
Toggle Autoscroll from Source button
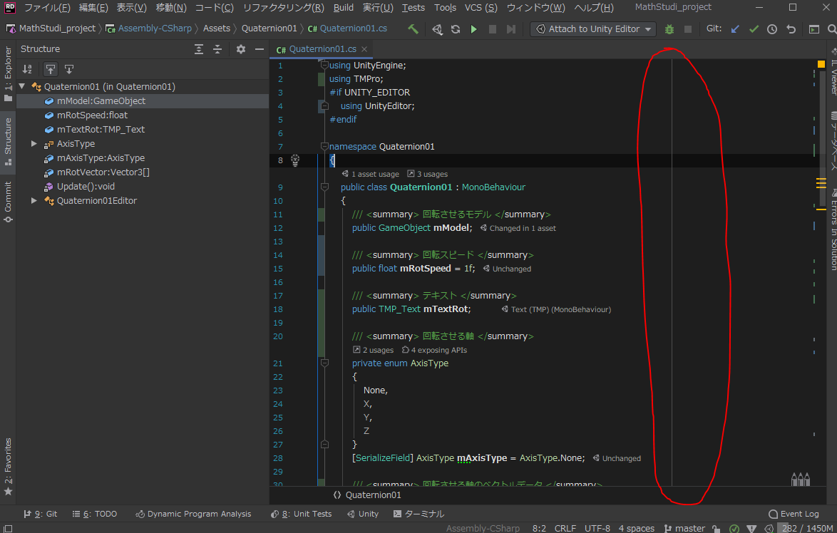click(x=68, y=69)
